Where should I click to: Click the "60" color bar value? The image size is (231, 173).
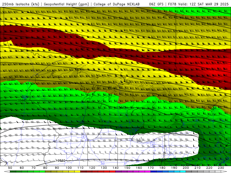[22, 168]
